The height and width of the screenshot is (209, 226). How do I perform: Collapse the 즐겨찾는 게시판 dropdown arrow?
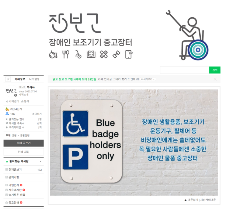click(41, 161)
